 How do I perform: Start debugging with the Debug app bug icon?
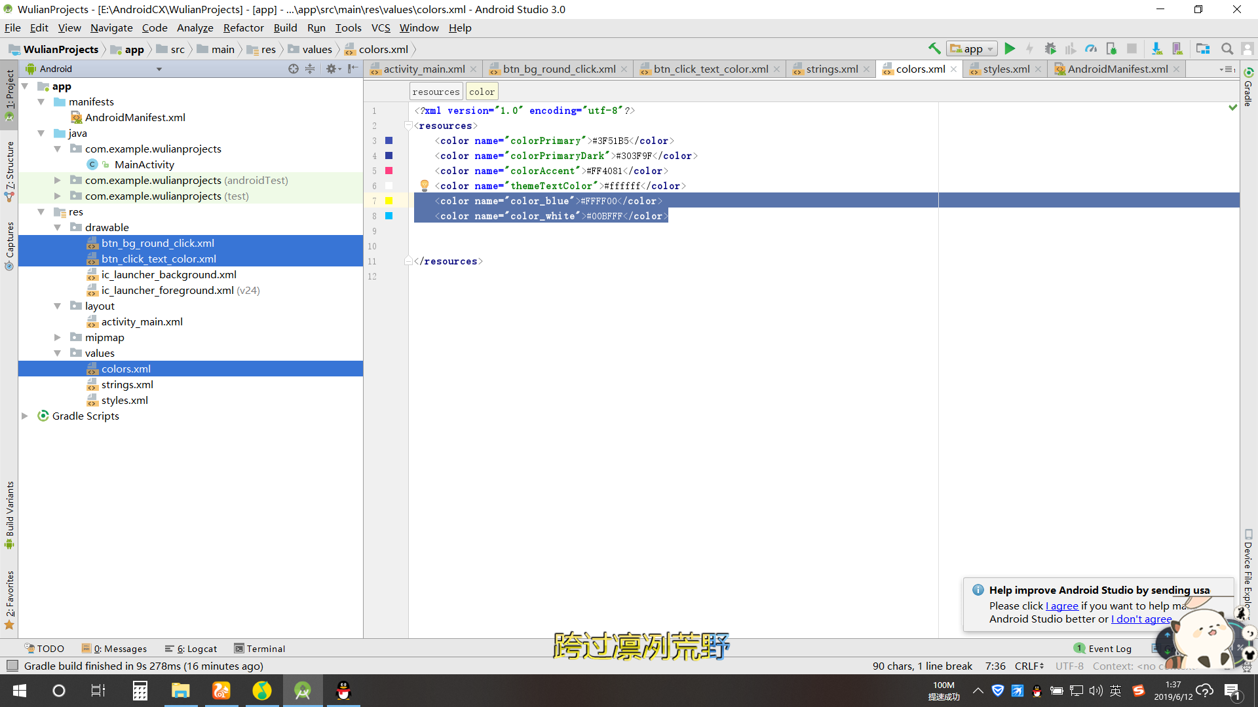pos(1050,48)
